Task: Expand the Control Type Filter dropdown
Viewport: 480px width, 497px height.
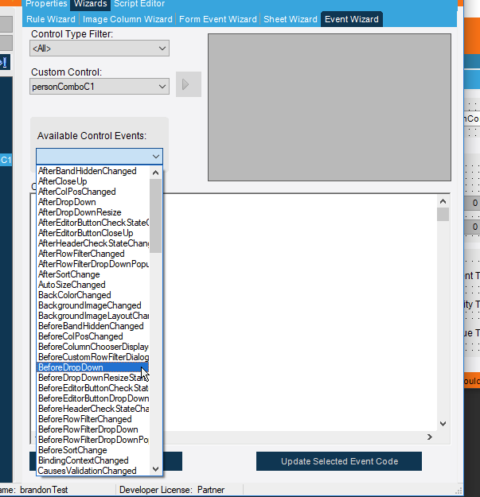Action: pyautogui.click(x=100, y=49)
